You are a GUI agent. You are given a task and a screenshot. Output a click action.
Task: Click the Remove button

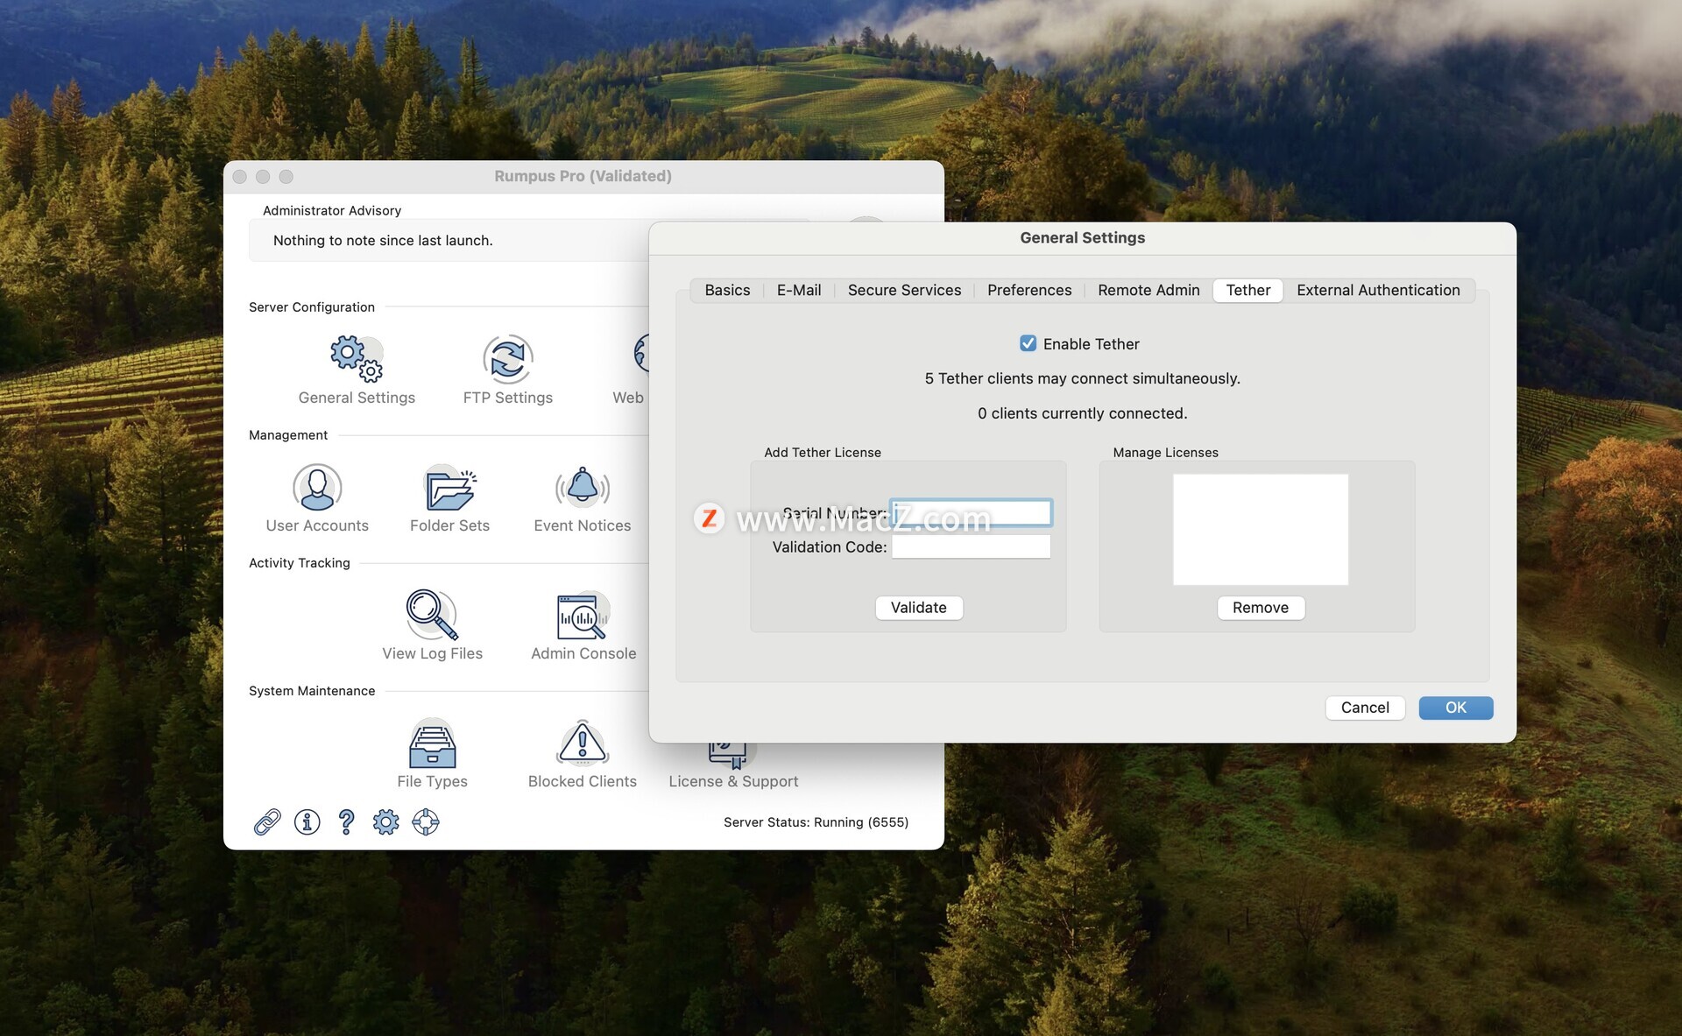(1260, 608)
